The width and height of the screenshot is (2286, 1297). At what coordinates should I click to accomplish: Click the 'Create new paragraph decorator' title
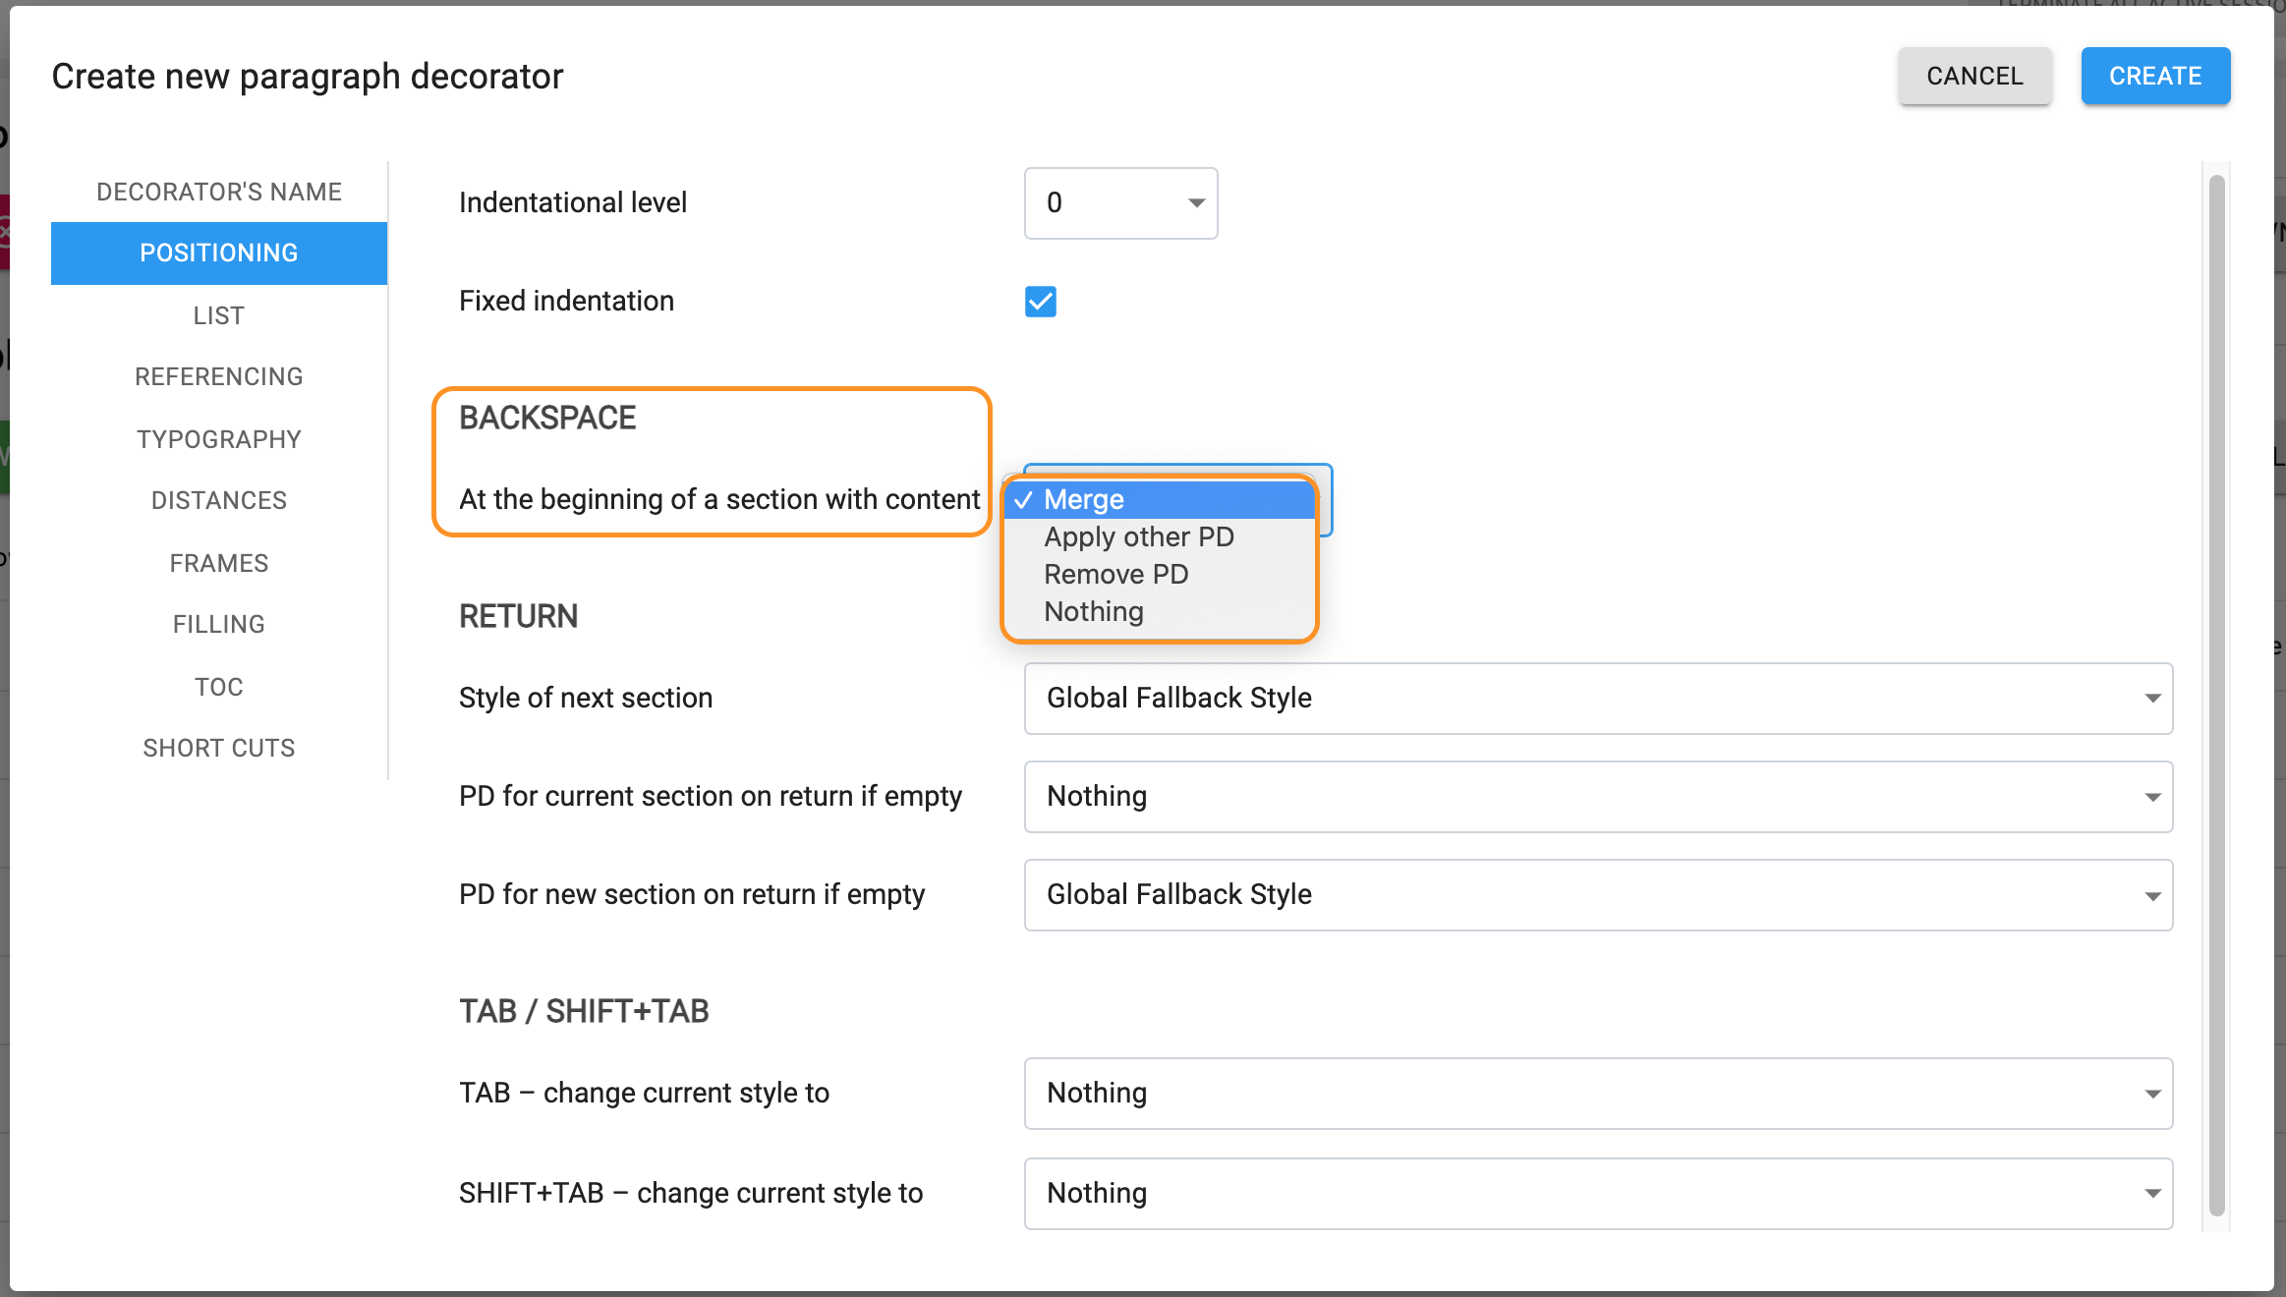pyautogui.click(x=308, y=76)
